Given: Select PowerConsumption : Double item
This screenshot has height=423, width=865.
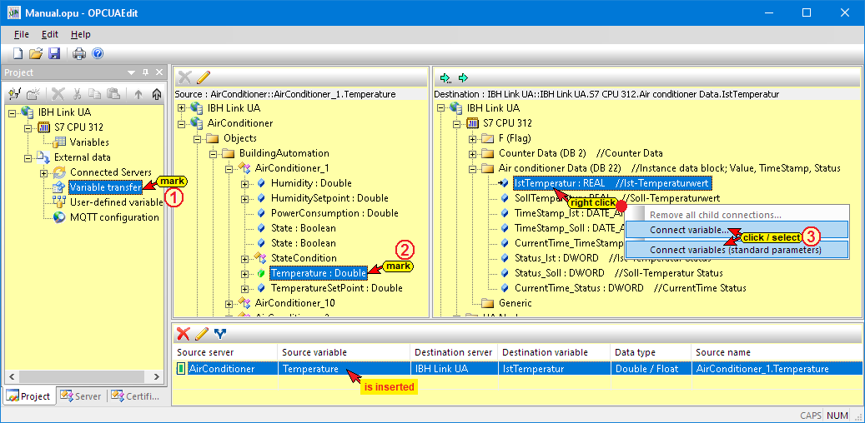Looking at the screenshot, I should [334, 213].
